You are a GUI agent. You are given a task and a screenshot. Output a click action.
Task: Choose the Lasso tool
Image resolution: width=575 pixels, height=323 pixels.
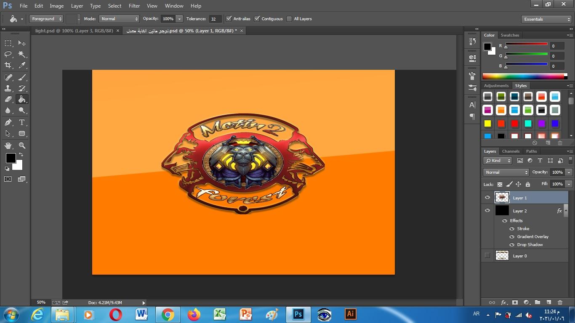point(8,54)
